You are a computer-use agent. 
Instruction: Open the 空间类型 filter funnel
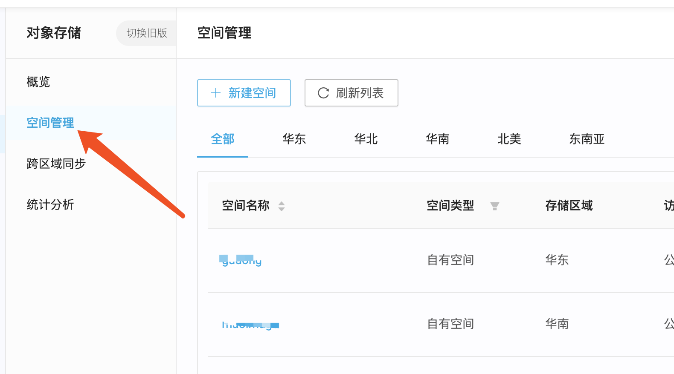tap(494, 206)
